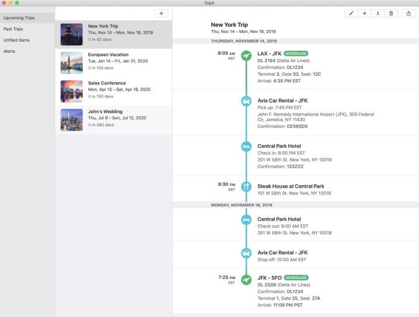Click Terminal 3, Gate 33, Seat 12C
The image size is (419, 317).
pyautogui.click(x=289, y=74)
